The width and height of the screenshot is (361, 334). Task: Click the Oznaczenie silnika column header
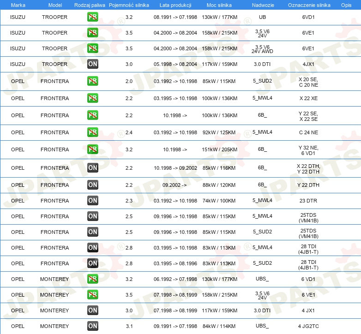pos(309,5)
